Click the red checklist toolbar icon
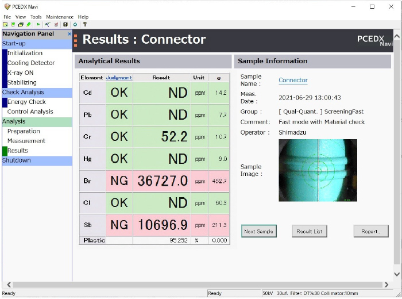Viewport: 402px width, 299px height. (x=56, y=24)
